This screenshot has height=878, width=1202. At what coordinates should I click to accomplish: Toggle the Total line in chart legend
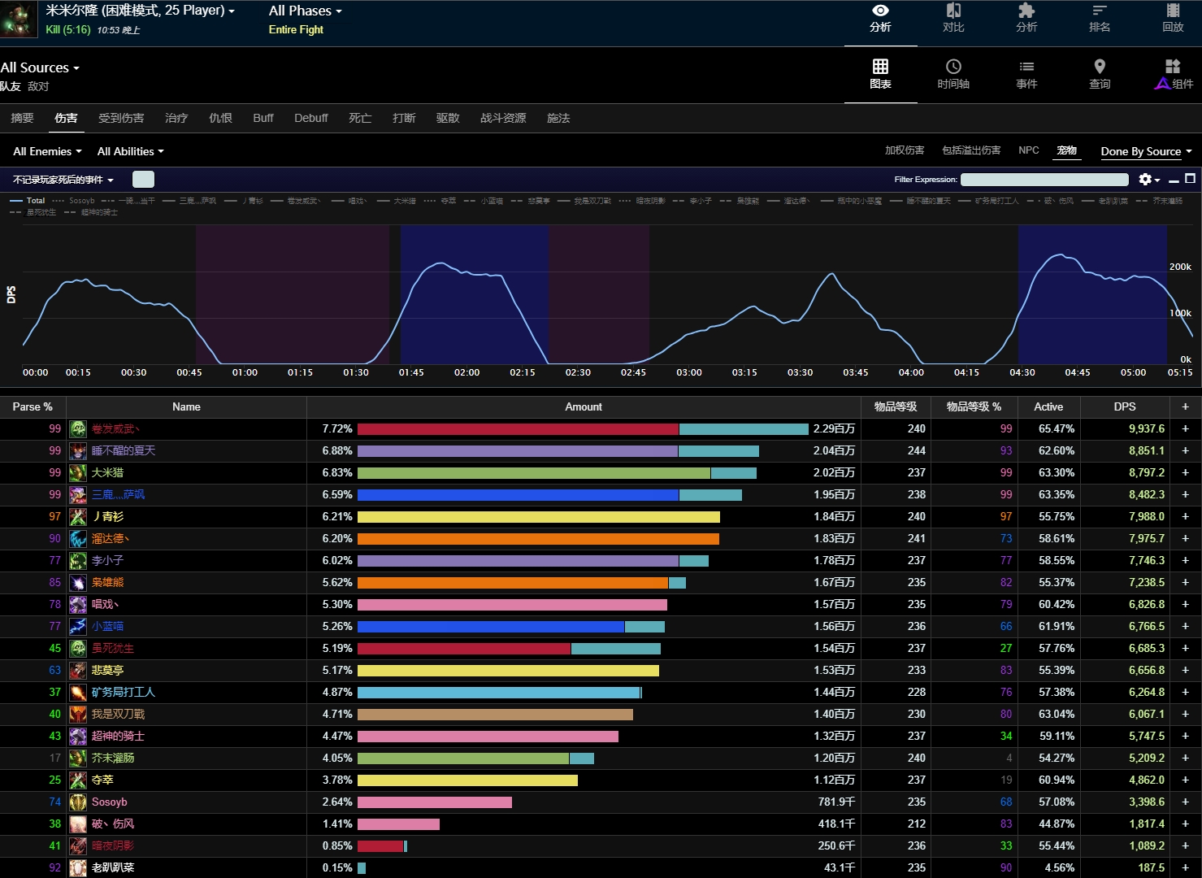pyautogui.click(x=28, y=201)
